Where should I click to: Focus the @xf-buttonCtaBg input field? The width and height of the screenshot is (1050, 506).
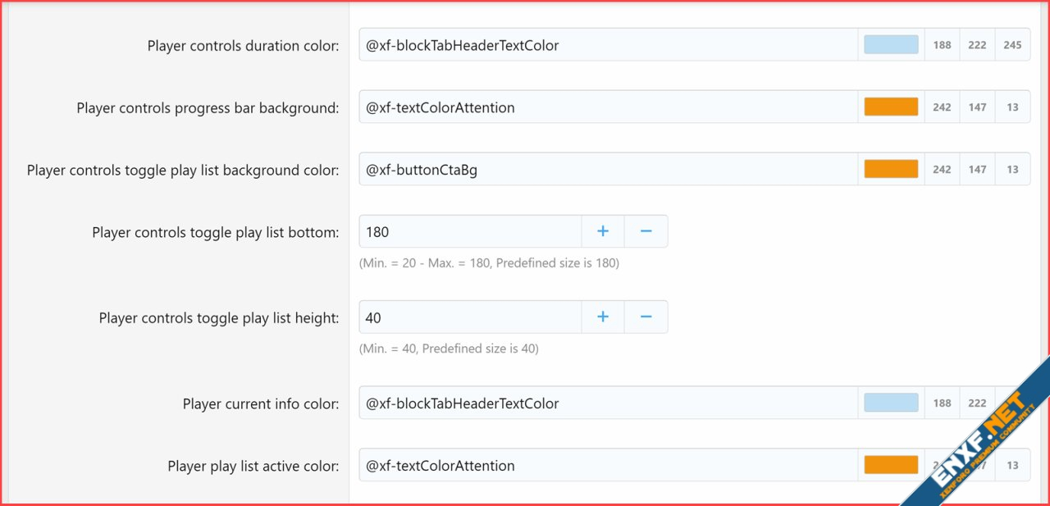point(611,169)
